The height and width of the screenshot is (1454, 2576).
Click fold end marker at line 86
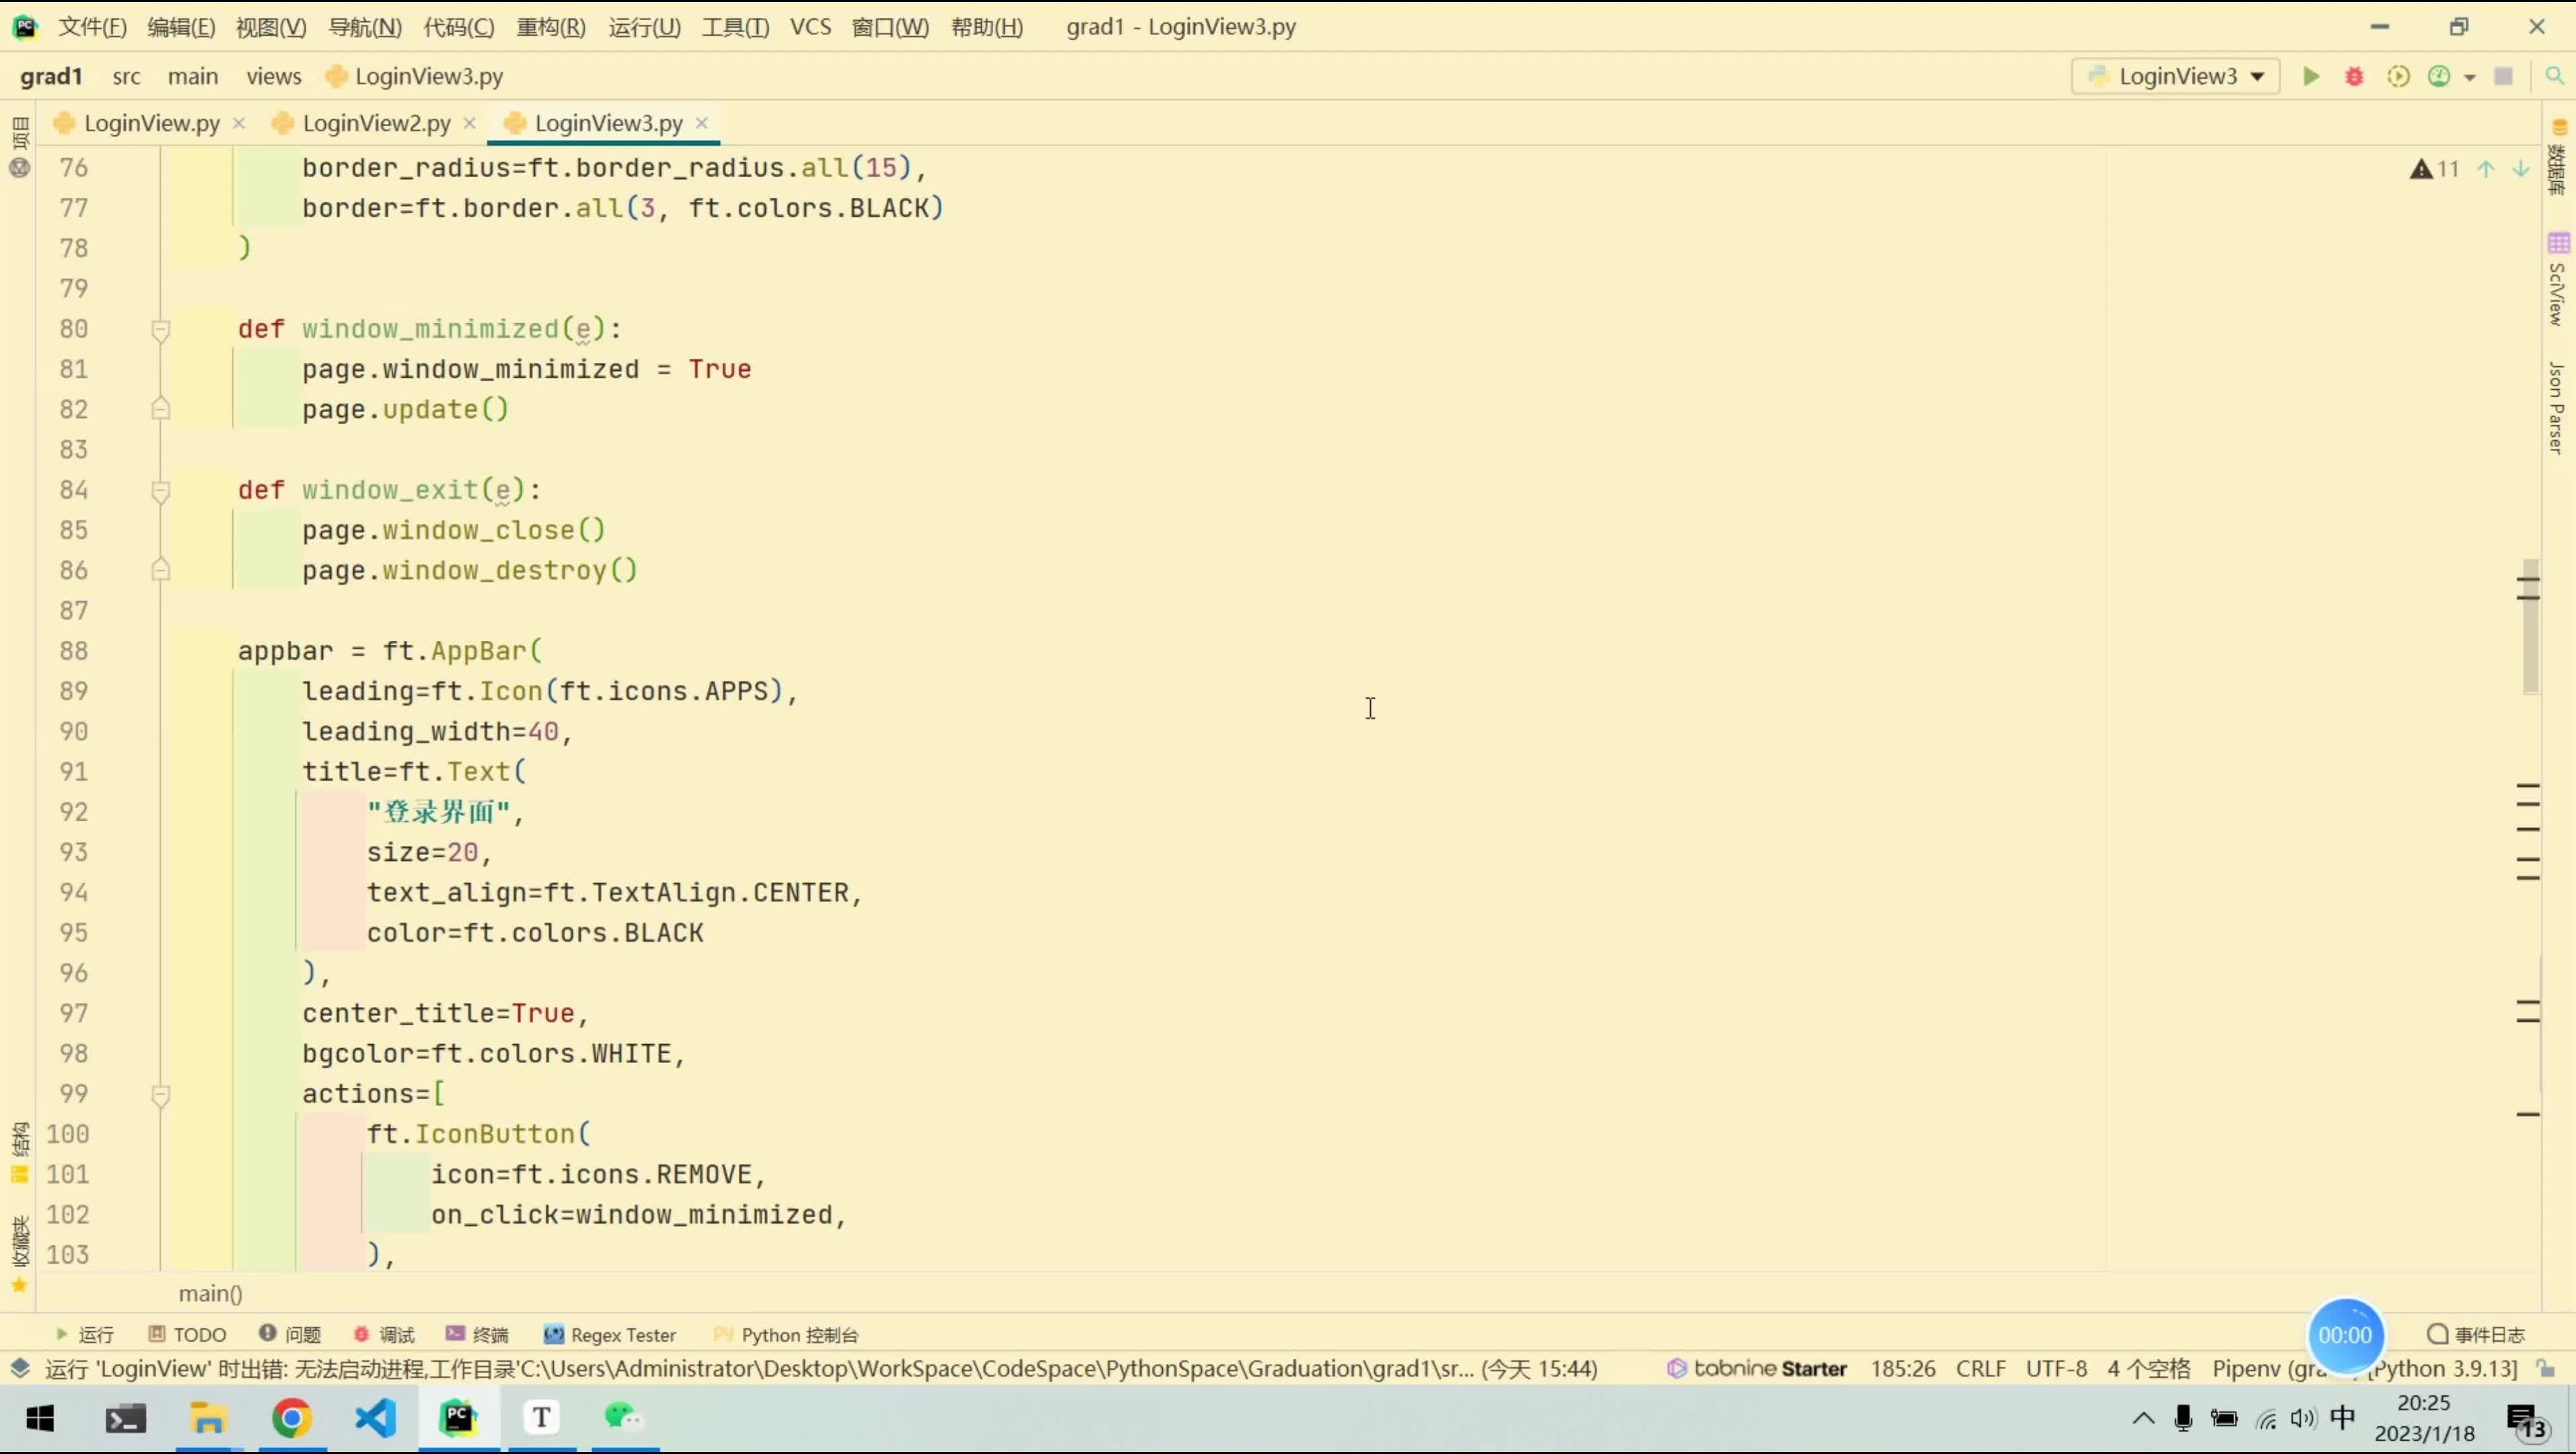click(x=160, y=569)
